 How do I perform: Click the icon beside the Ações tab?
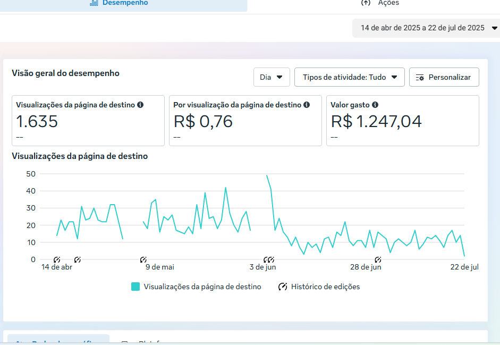[366, 3]
